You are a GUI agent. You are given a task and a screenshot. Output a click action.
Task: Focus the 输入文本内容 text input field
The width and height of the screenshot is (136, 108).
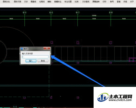[35, 57]
